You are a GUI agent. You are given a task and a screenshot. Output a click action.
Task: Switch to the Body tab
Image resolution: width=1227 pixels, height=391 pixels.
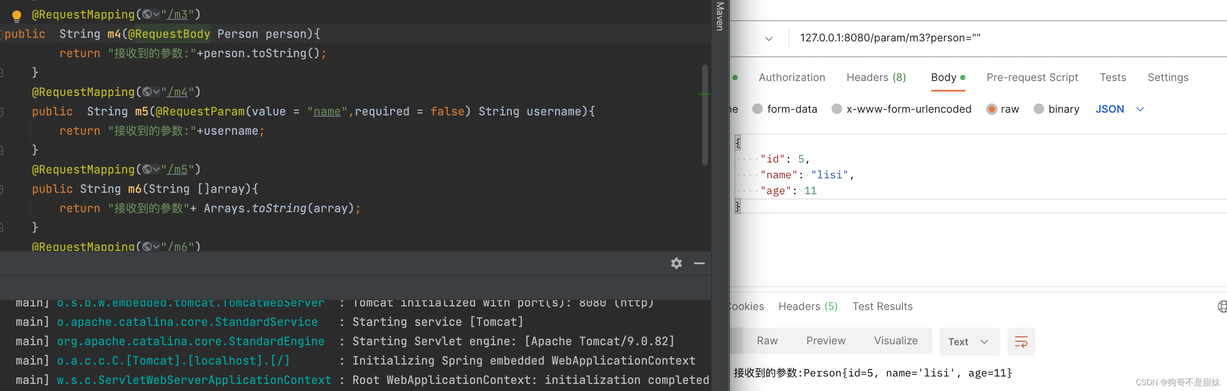[948, 77]
